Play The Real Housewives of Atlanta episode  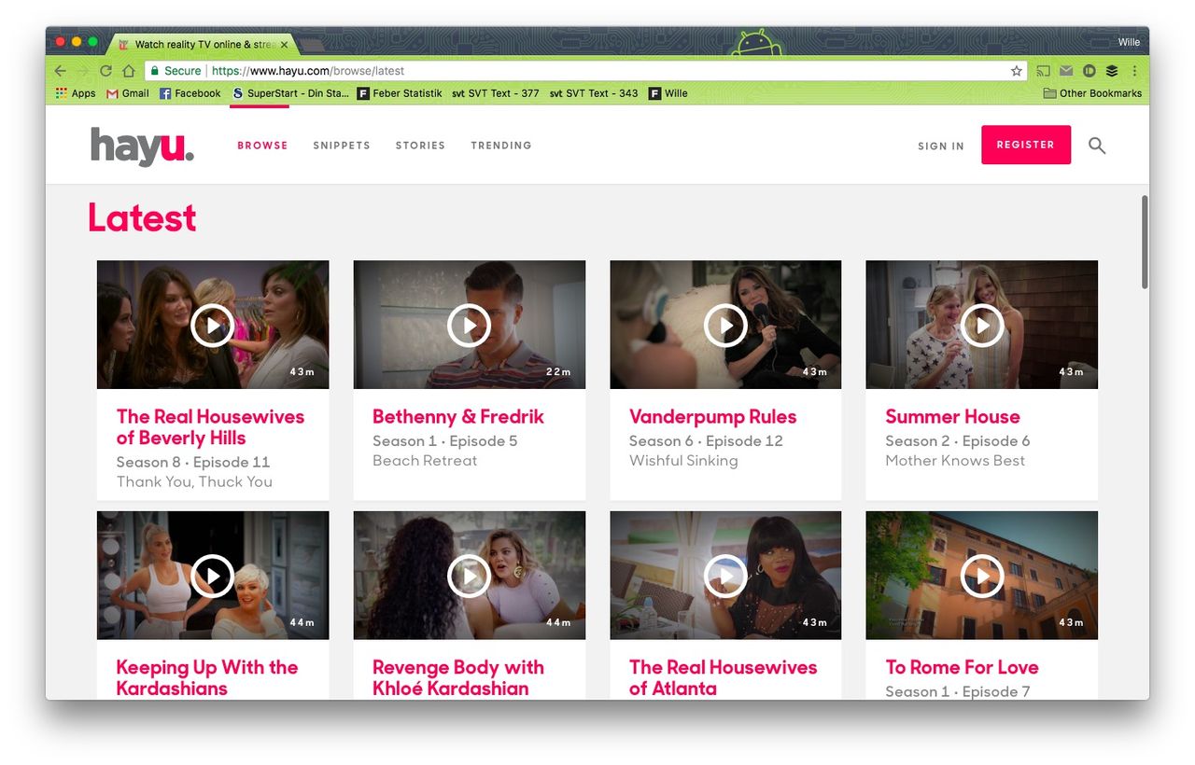(x=725, y=577)
